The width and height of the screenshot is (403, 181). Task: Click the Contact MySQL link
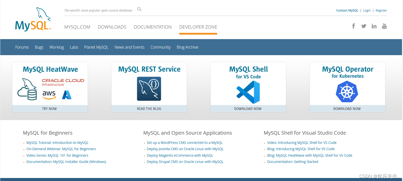(347, 11)
